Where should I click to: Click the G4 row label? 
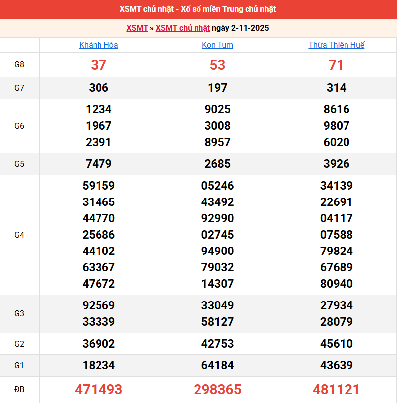pos(19,235)
